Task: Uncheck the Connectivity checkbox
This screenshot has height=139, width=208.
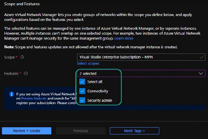Action: [82, 91]
